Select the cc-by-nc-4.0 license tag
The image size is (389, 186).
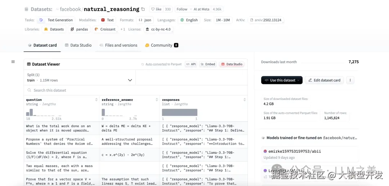pos(158,29)
